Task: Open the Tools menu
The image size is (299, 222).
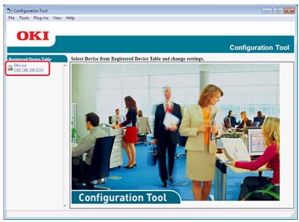Action: click(x=24, y=18)
